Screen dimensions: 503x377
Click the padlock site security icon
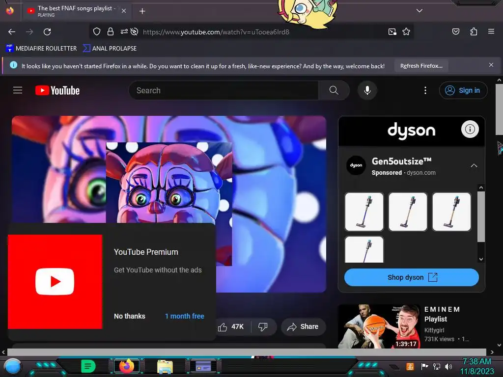pyautogui.click(x=111, y=32)
